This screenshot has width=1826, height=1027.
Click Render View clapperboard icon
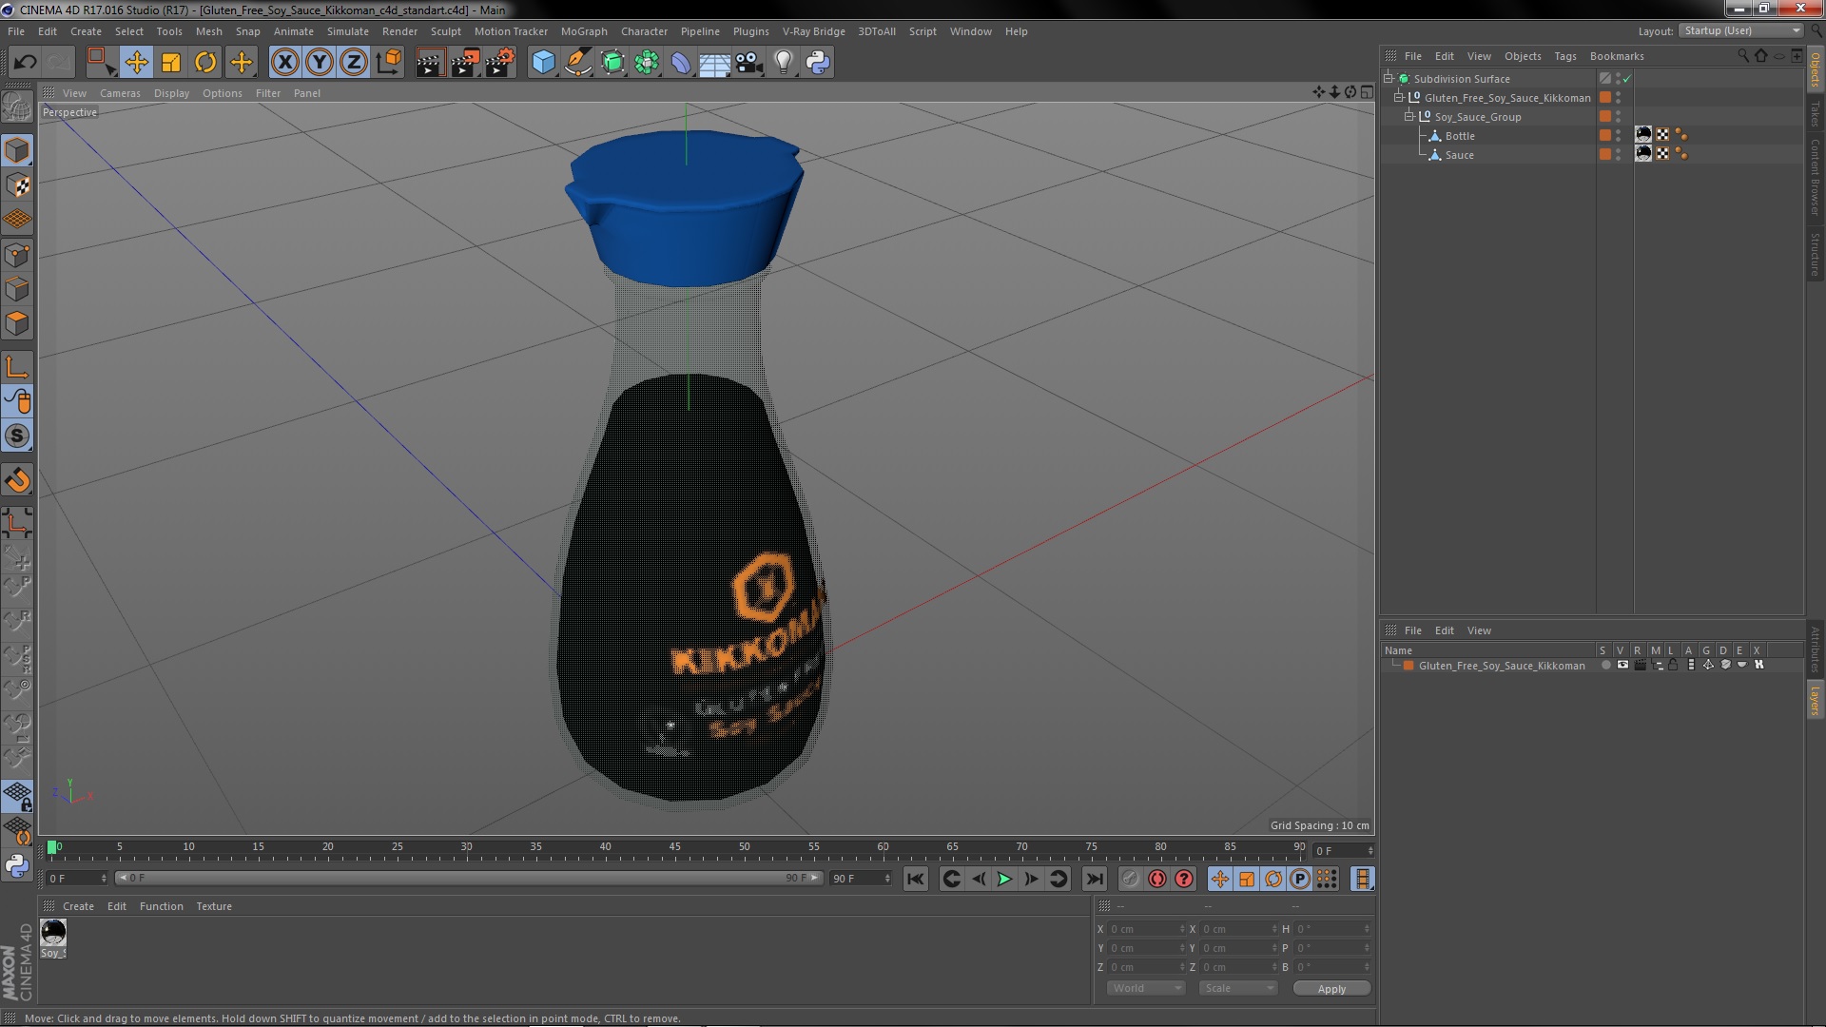point(430,63)
